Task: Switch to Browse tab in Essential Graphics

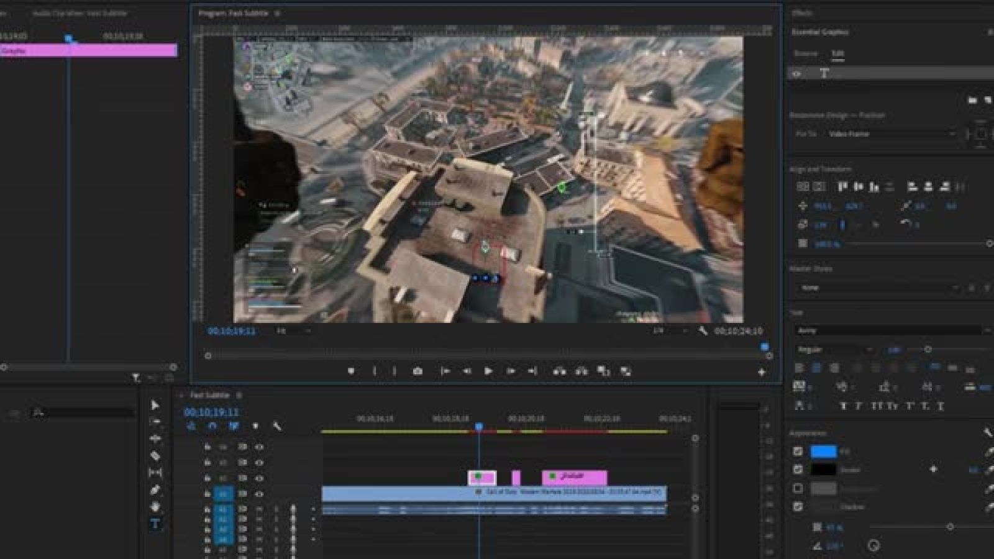Action: click(x=806, y=53)
